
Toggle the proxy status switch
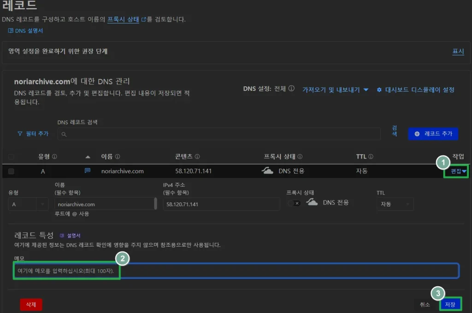pyautogui.click(x=294, y=203)
